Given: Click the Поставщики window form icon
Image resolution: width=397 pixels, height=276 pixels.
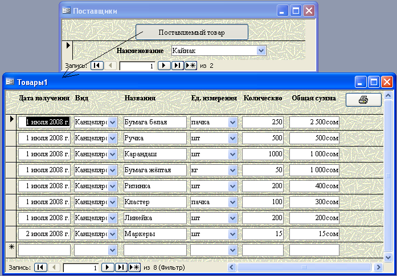Looking at the screenshot, I should (66, 11).
